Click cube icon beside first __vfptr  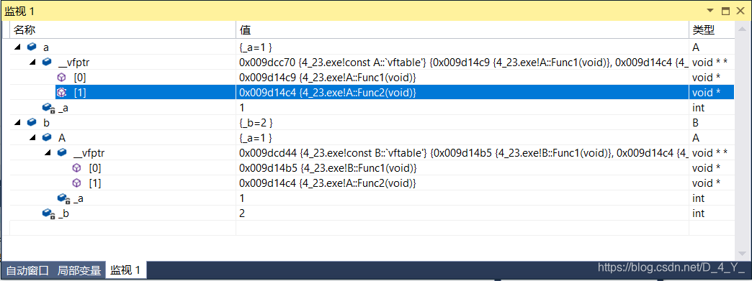pyautogui.click(x=47, y=63)
